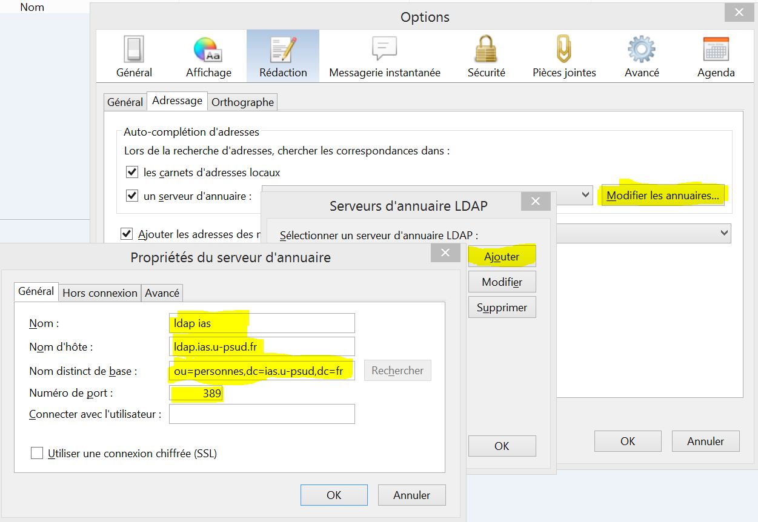Open the dropdown beside Ajouter les adresses
The width and height of the screenshot is (758, 522).
[x=723, y=233]
